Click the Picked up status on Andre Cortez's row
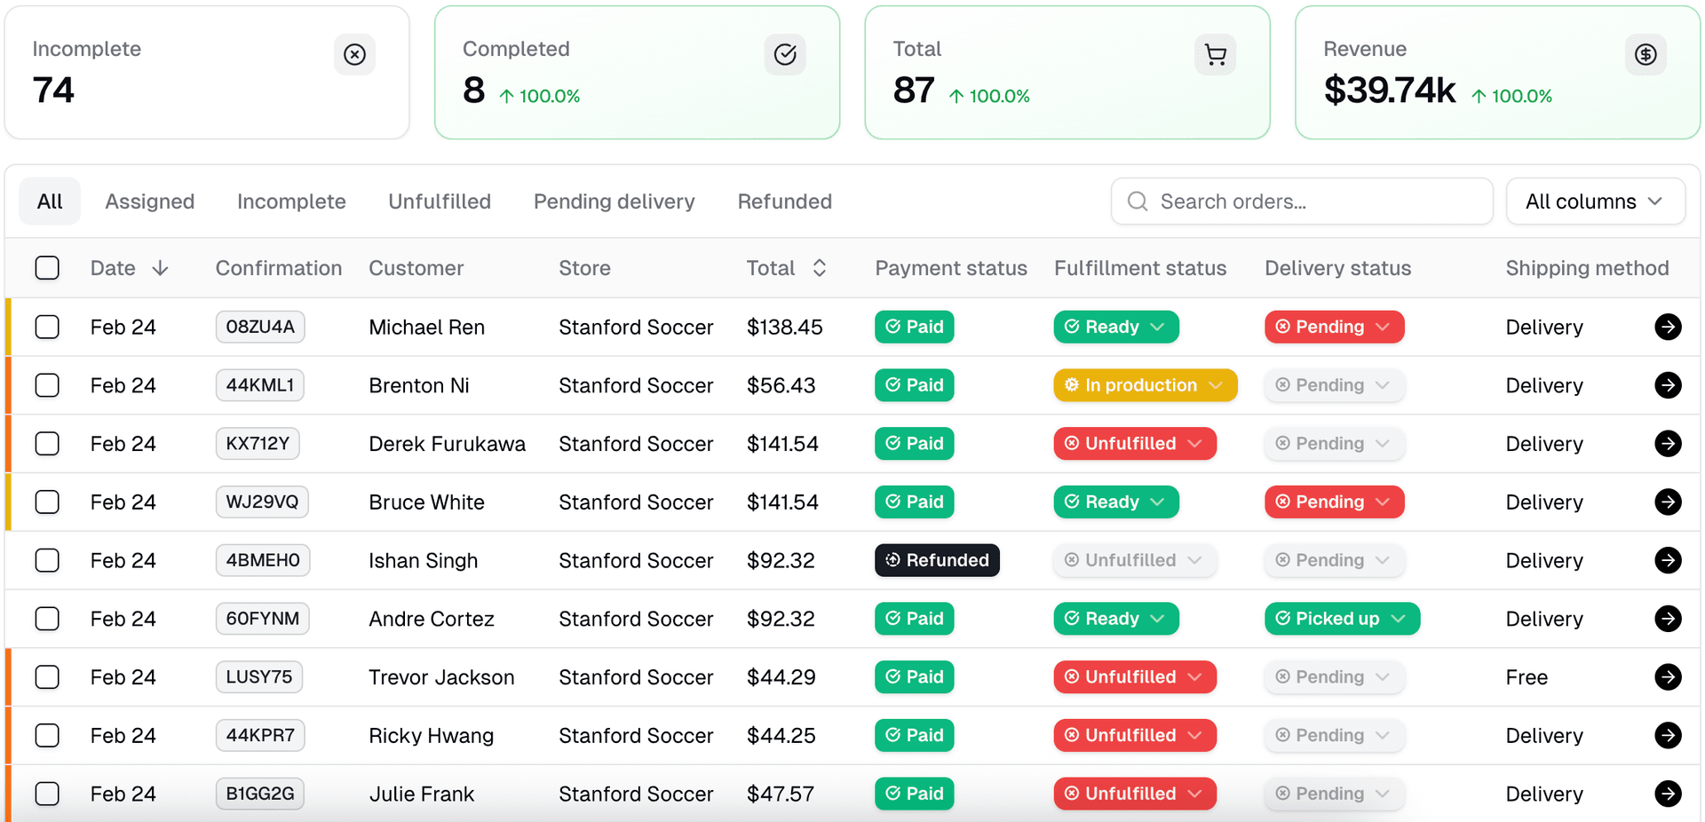 coord(1342,619)
